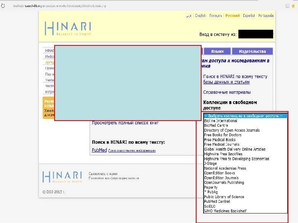
Task: Click the HINARI header logo
Action: click(x=68, y=28)
